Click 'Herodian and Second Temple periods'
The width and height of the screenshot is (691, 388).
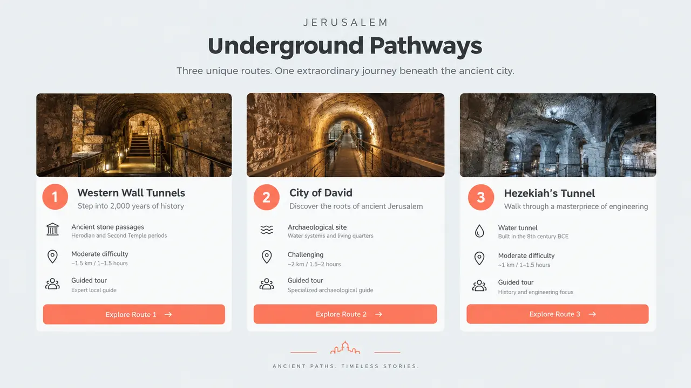pos(119,235)
